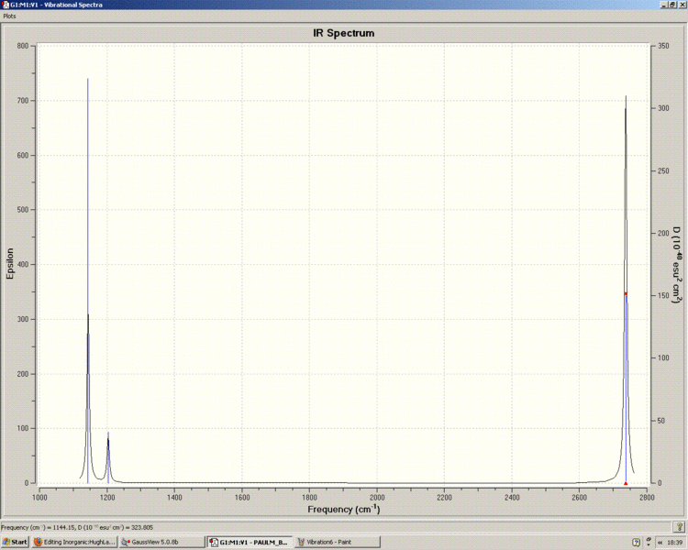Viewport: 688px width, 550px height.
Task: Open the Windows Start menu
Action: tap(15, 542)
